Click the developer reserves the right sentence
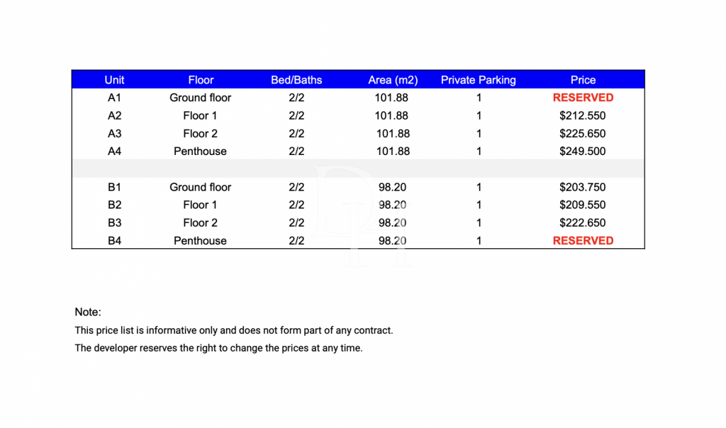 point(218,348)
